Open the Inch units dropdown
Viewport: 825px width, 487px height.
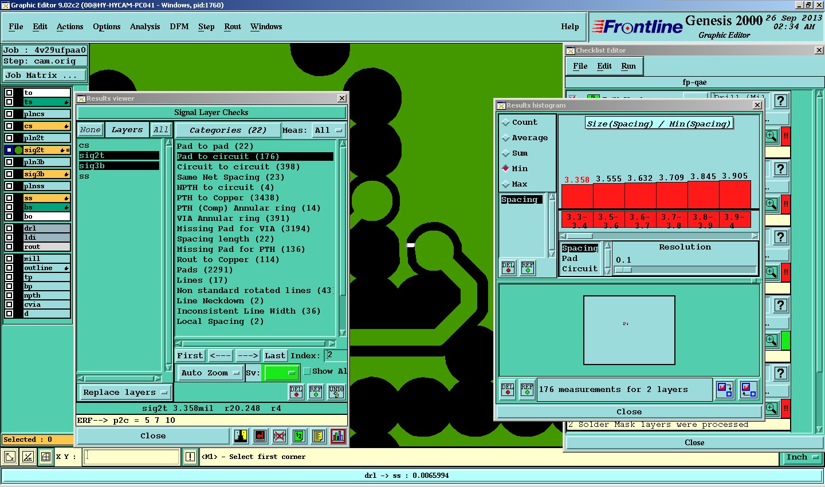tap(802, 457)
